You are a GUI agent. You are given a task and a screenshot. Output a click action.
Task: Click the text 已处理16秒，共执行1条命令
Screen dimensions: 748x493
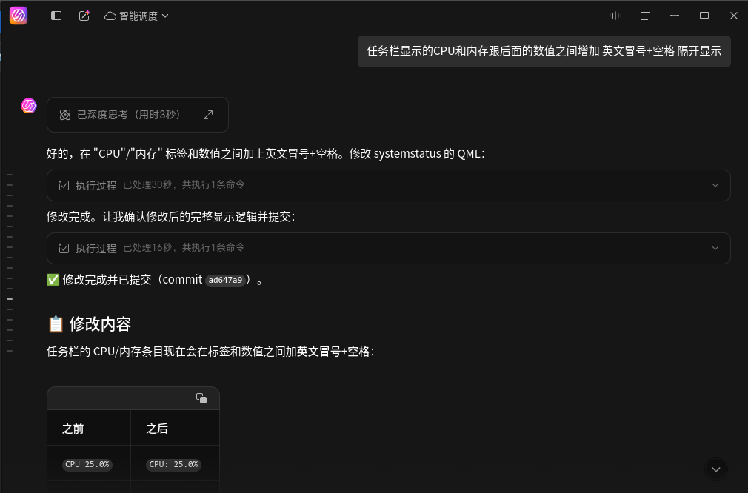184,248
